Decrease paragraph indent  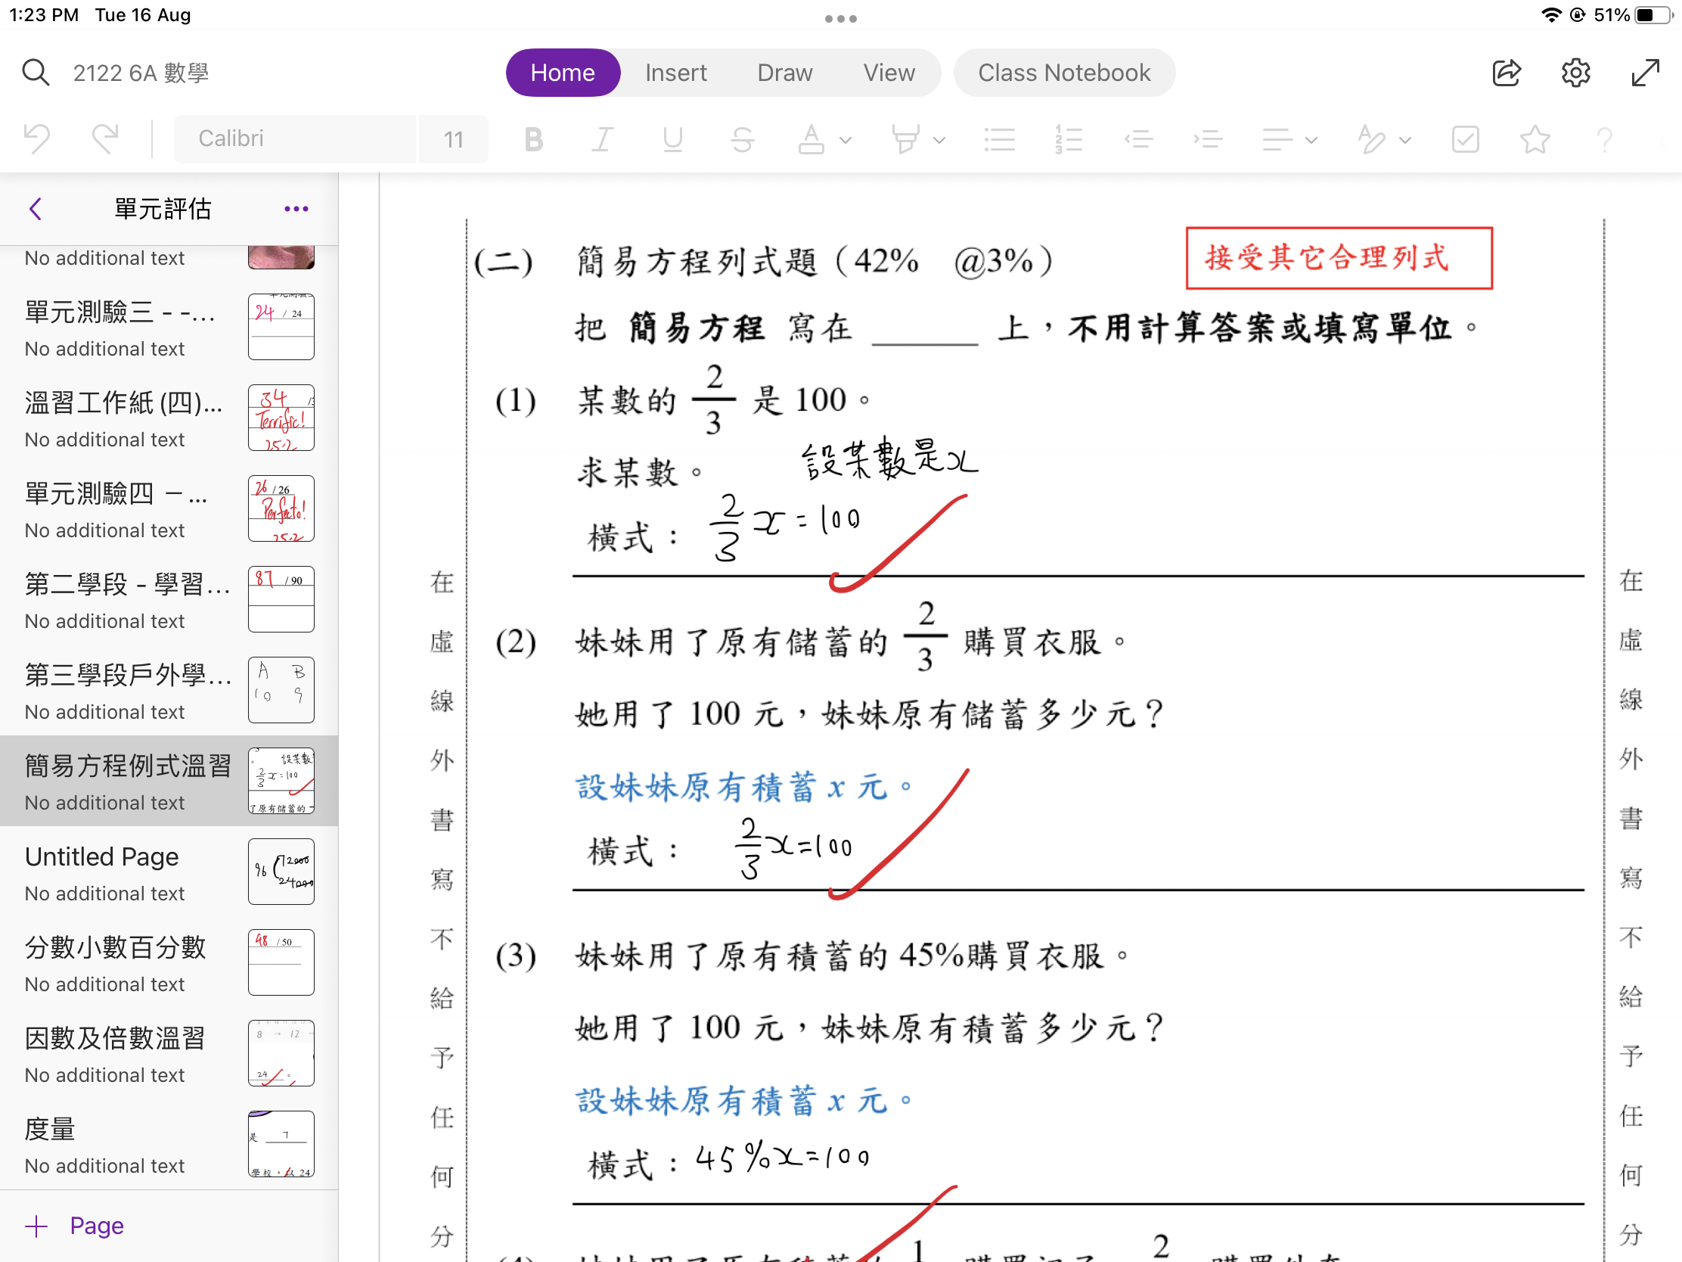[x=1138, y=139]
